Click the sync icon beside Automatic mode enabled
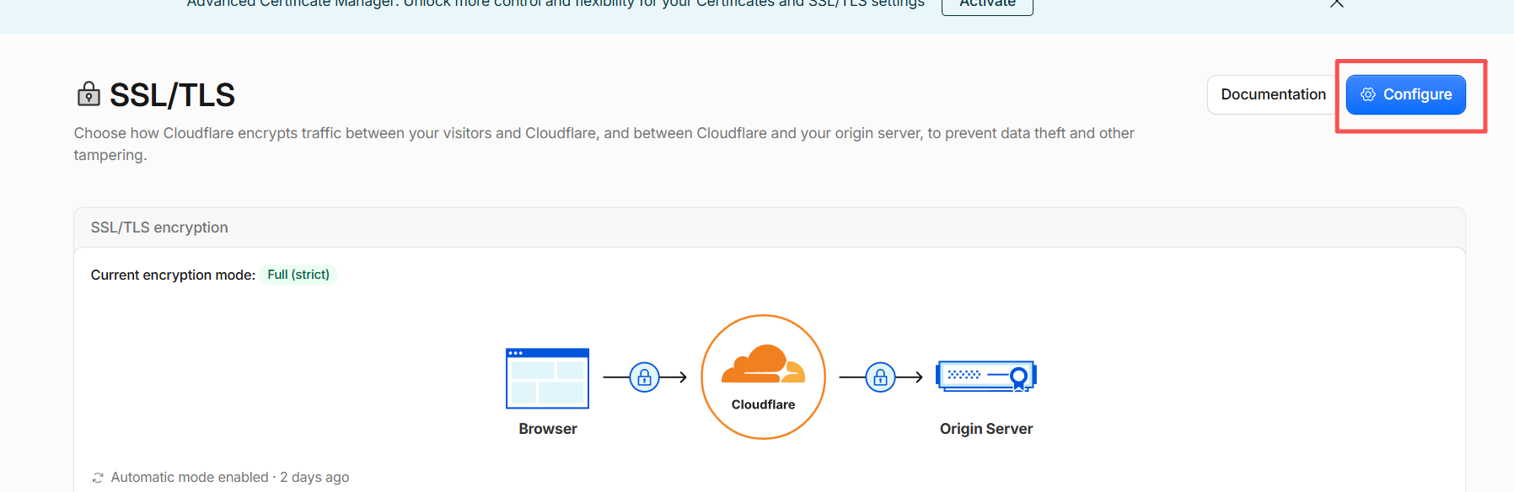The image size is (1514, 492). click(98, 478)
